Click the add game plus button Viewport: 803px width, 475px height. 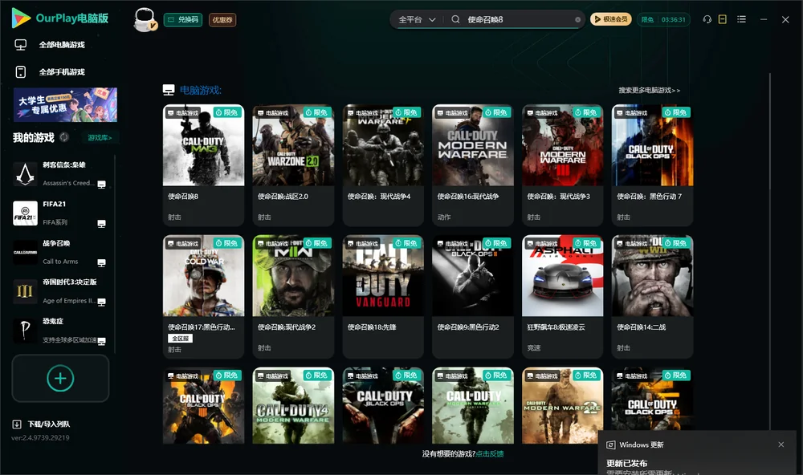tap(60, 378)
